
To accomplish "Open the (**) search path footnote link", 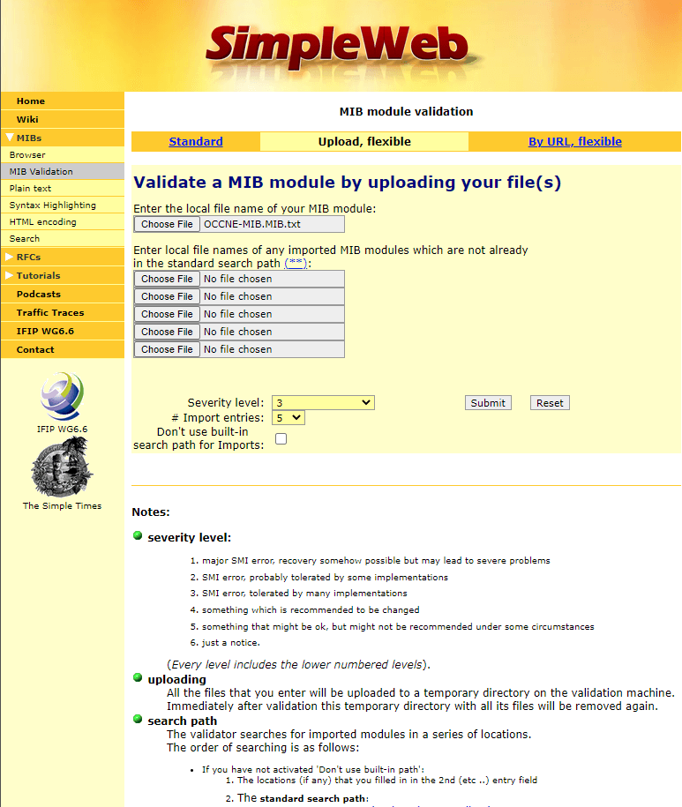I will pyautogui.click(x=296, y=263).
